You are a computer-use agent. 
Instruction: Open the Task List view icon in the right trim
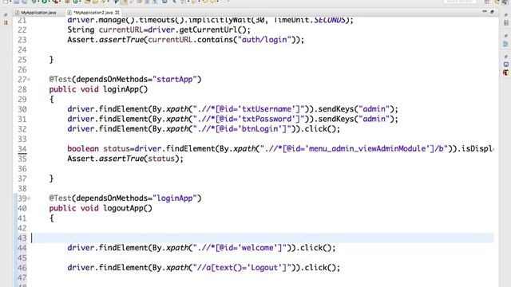pos(505,23)
